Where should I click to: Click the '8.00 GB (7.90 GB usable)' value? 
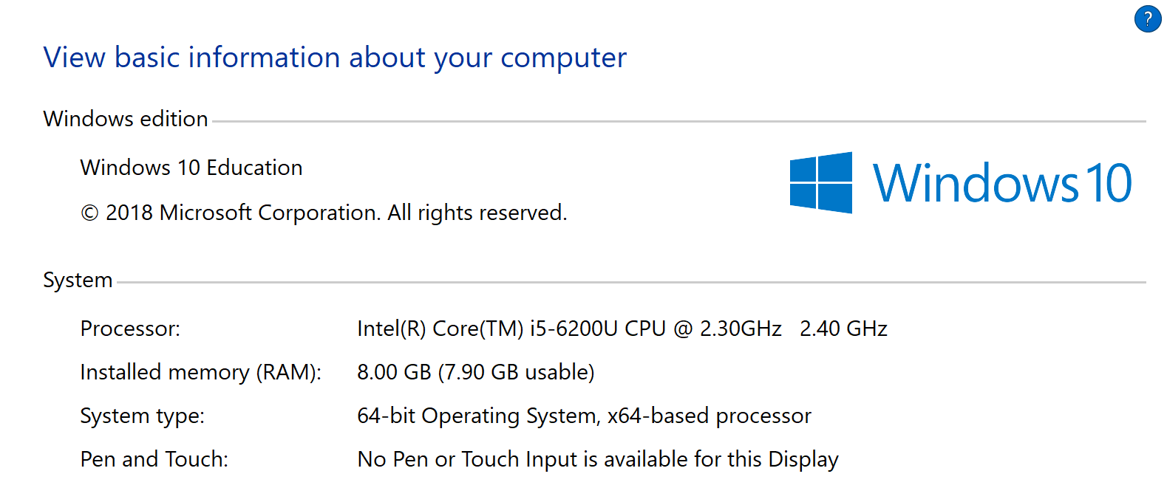475,372
